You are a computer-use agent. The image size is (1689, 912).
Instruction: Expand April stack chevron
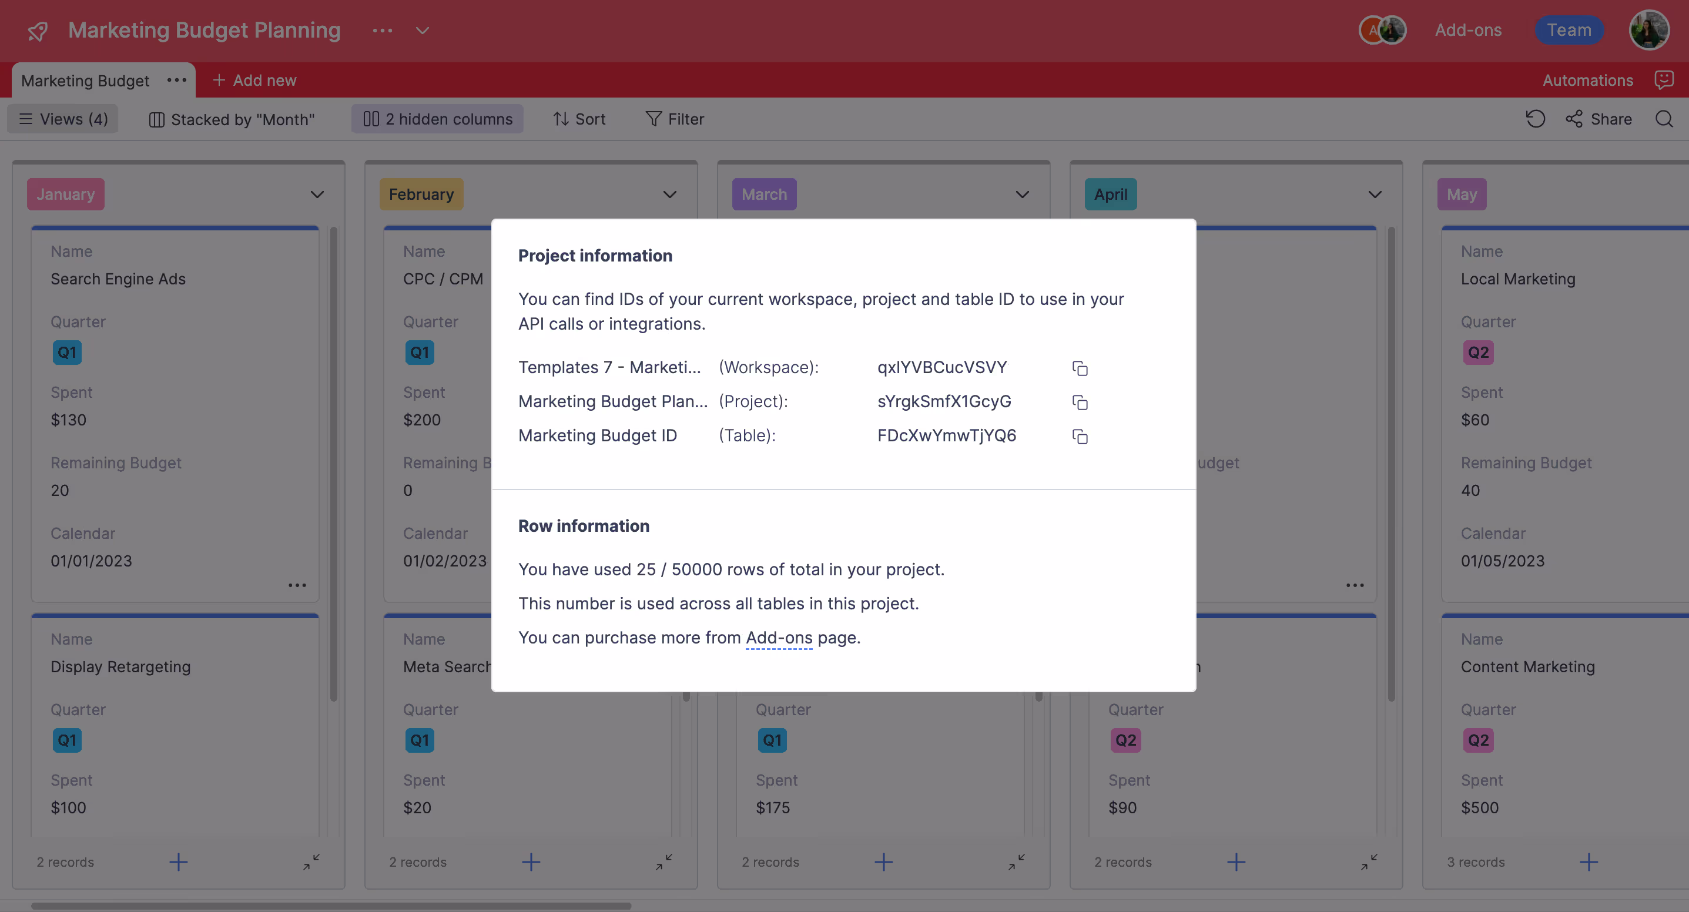[1375, 195]
